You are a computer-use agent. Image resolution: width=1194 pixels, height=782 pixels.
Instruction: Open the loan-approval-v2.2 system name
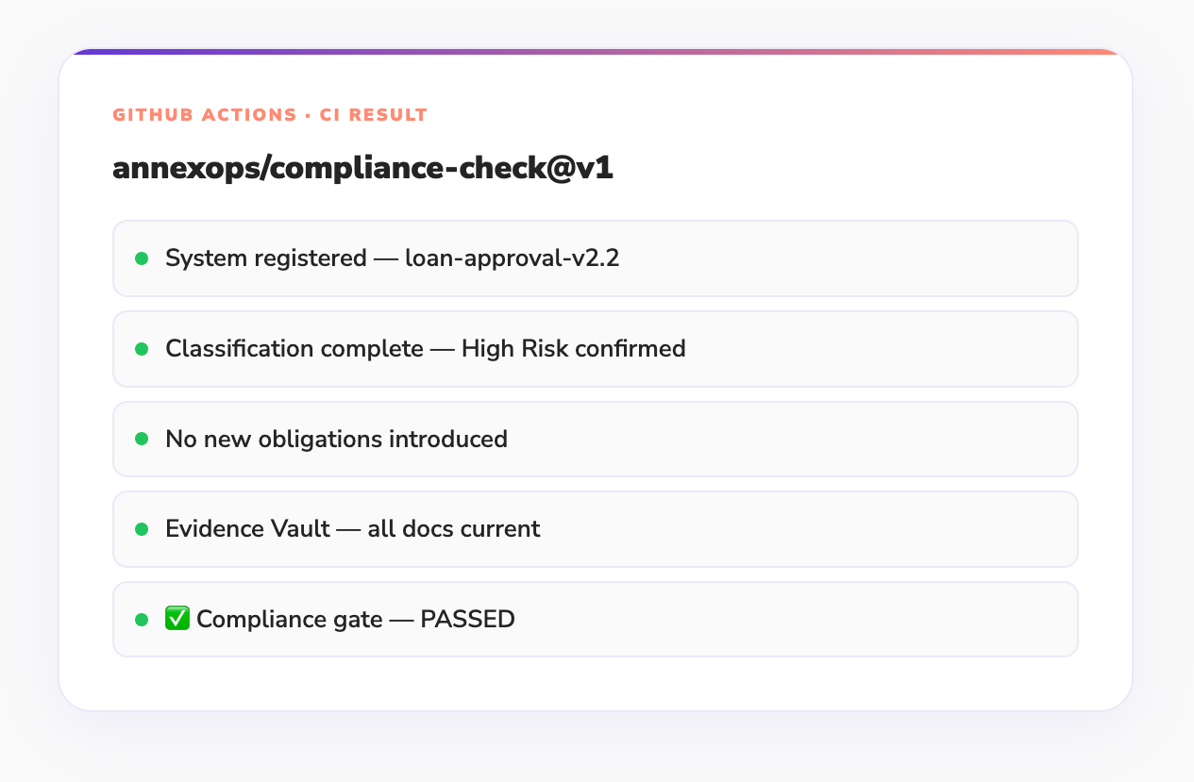512,258
